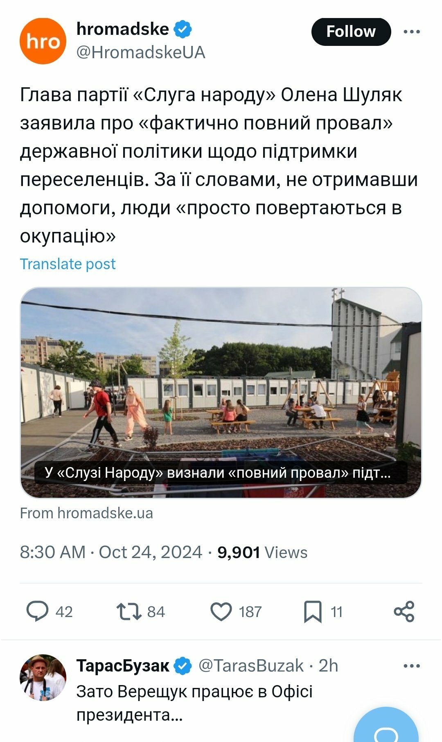
Task: Tap the hromadske verified badge
Action: pos(183,29)
